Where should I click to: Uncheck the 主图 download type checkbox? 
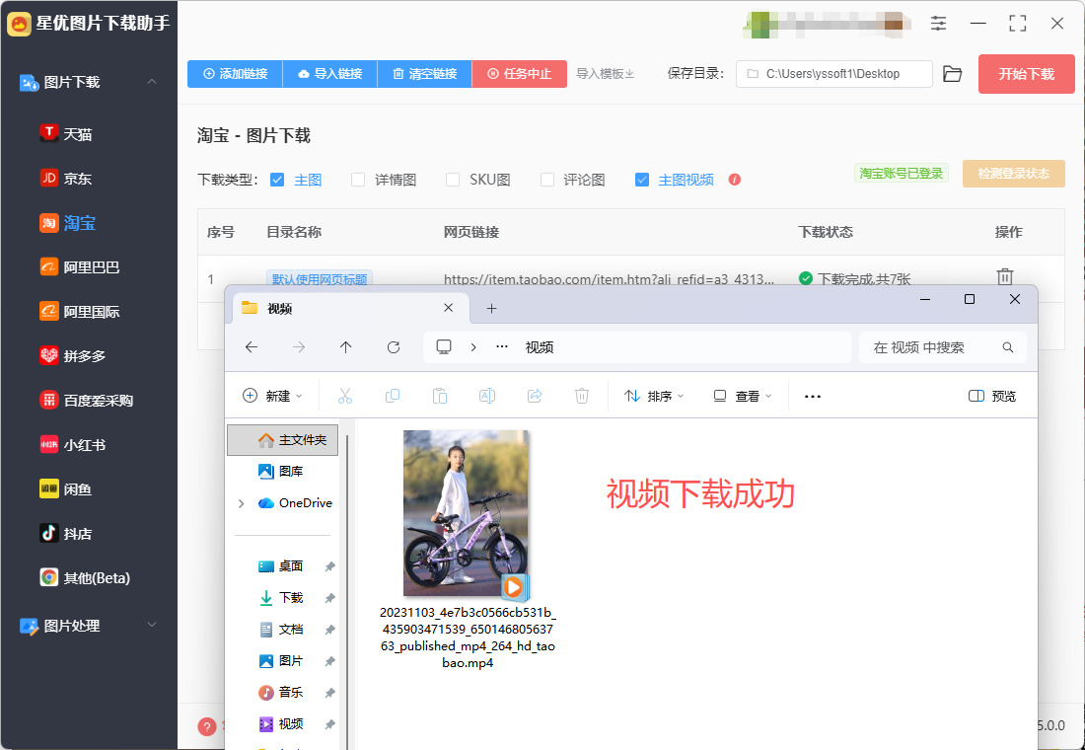(277, 180)
